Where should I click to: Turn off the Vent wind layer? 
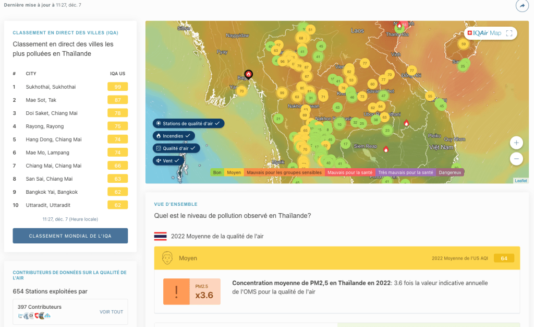[167, 161]
